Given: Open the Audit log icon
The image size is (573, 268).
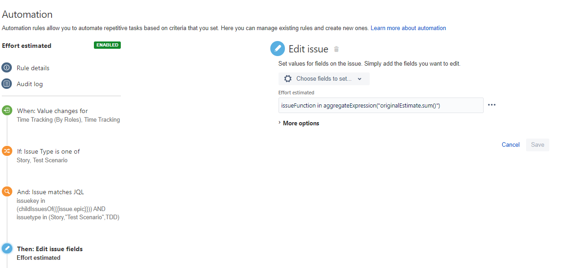Looking at the screenshot, I should tap(7, 84).
